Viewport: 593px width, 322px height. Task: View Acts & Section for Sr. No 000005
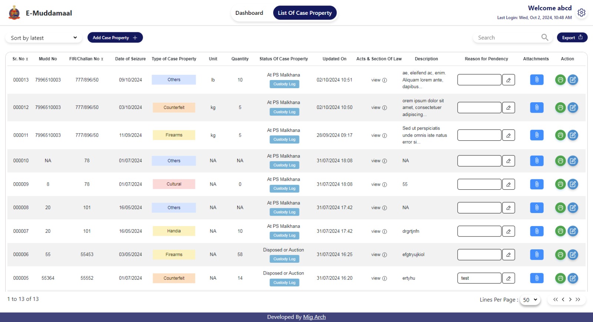click(379, 278)
